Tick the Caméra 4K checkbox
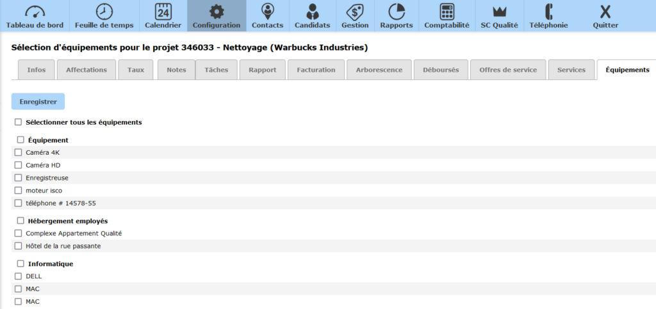656x309 pixels. click(x=19, y=152)
